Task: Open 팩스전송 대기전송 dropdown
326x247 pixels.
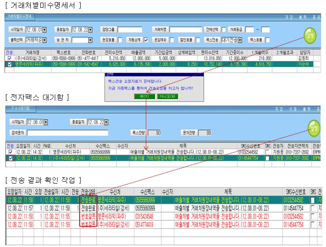Action: [240, 40]
